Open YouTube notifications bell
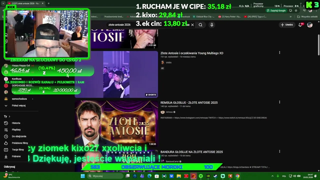 (x=300, y=25)
